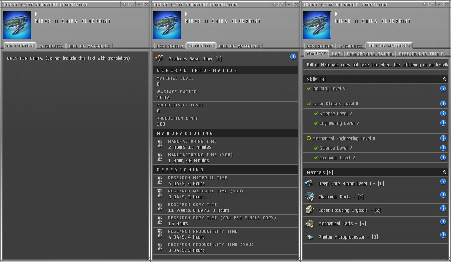Show info for Engineering Level V
The width and height of the screenshot is (451, 262).
click(x=443, y=123)
